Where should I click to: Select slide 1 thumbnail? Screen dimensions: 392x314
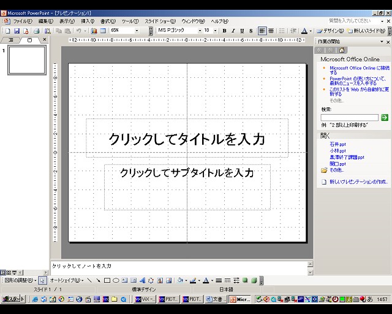coord(27,60)
